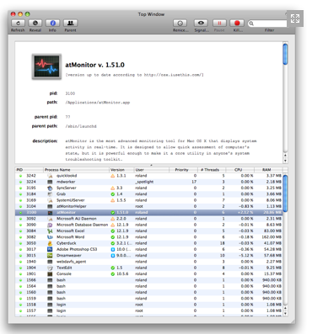Sort by the # Threads column header
The height and width of the screenshot is (334, 312).
point(212,170)
